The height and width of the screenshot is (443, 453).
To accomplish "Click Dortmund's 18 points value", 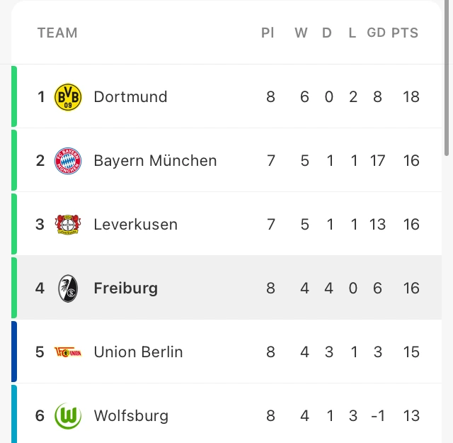I will (x=411, y=96).
